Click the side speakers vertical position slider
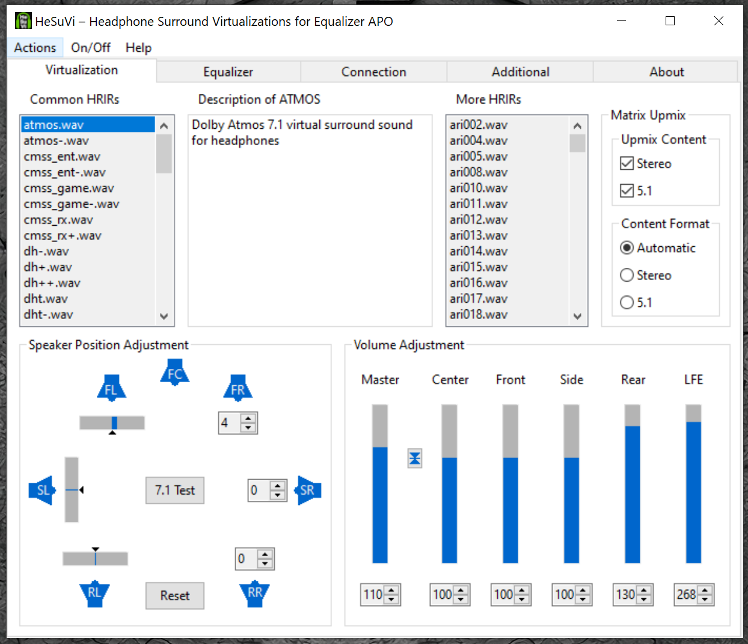 point(72,489)
